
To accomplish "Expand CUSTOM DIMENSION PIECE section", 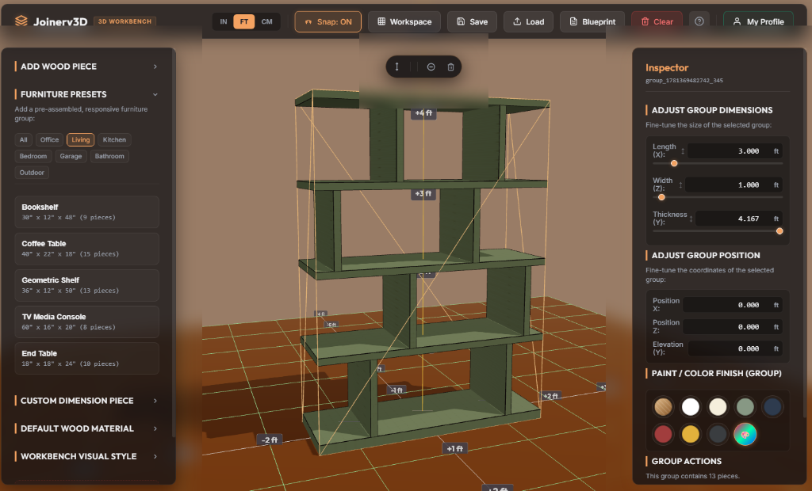I will click(86, 401).
